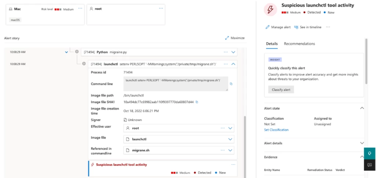
Task: Select the Details tab
Action: (x=272, y=44)
